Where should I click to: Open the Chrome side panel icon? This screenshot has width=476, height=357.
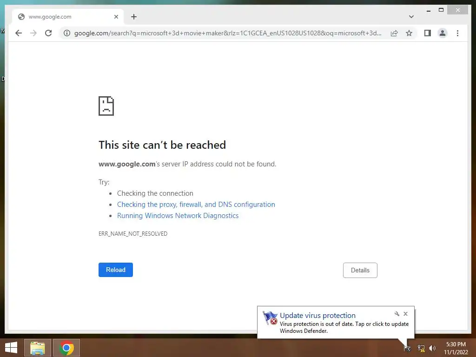428,33
